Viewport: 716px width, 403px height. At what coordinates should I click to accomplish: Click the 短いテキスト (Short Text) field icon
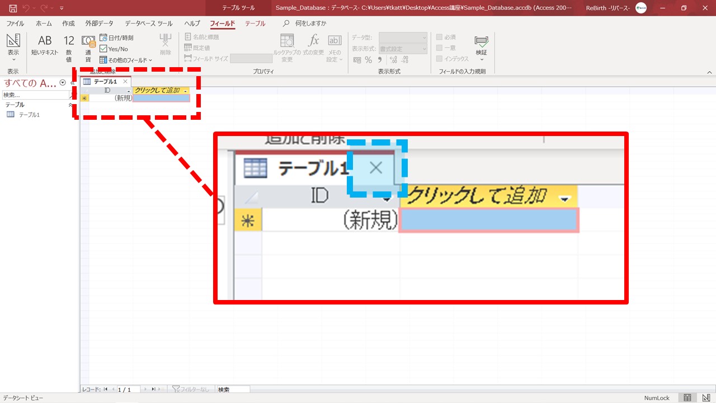click(x=45, y=46)
